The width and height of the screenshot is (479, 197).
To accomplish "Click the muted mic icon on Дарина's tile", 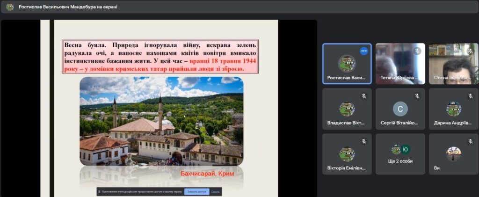I will (471, 96).
